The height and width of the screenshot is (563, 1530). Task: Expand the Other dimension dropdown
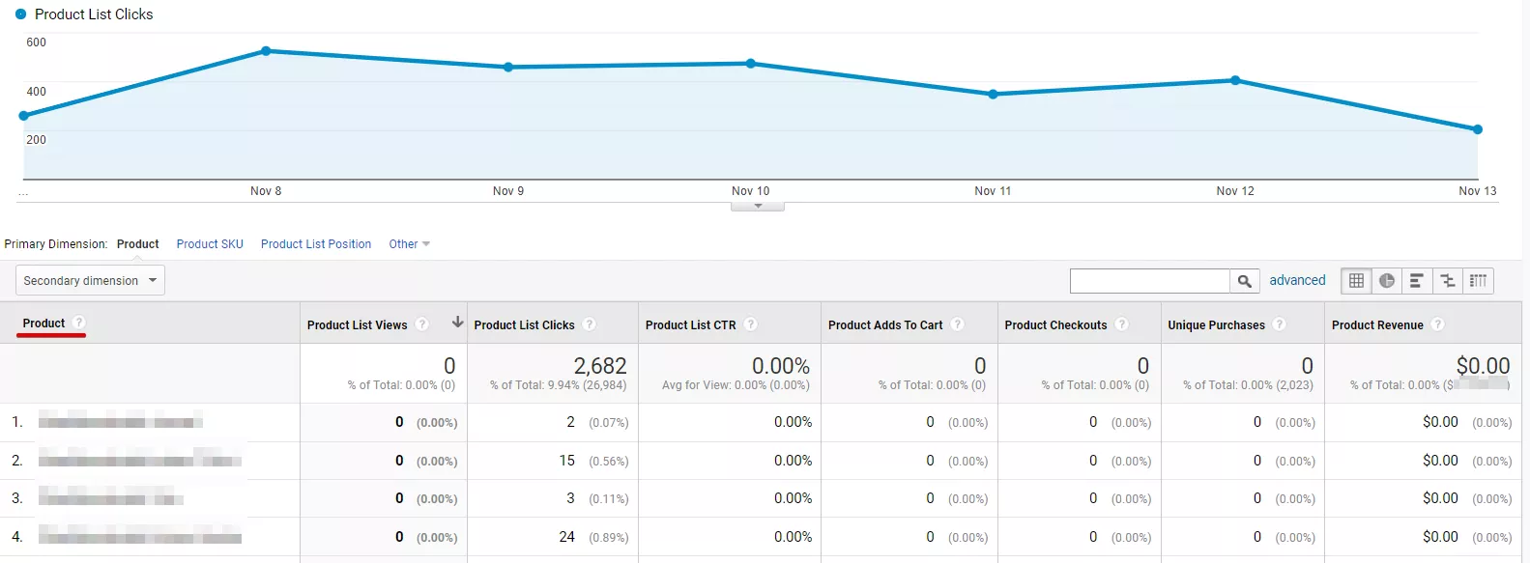pyautogui.click(x=409, y=244)
